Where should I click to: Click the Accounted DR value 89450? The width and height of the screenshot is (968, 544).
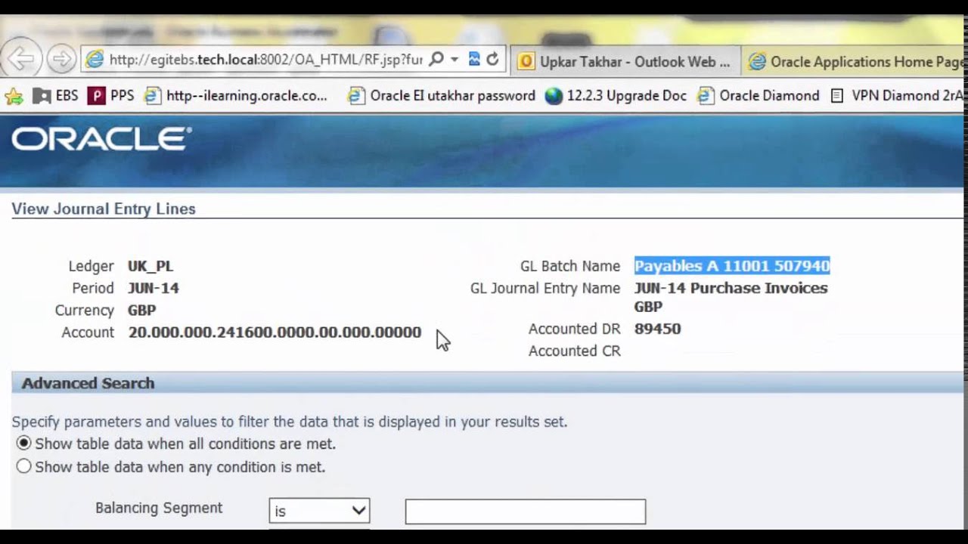[657, 329]
